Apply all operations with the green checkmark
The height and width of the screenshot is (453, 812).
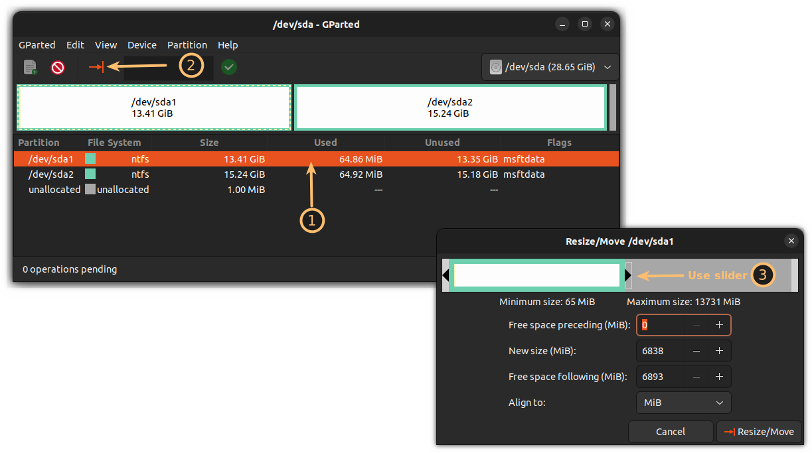(228, 66)
